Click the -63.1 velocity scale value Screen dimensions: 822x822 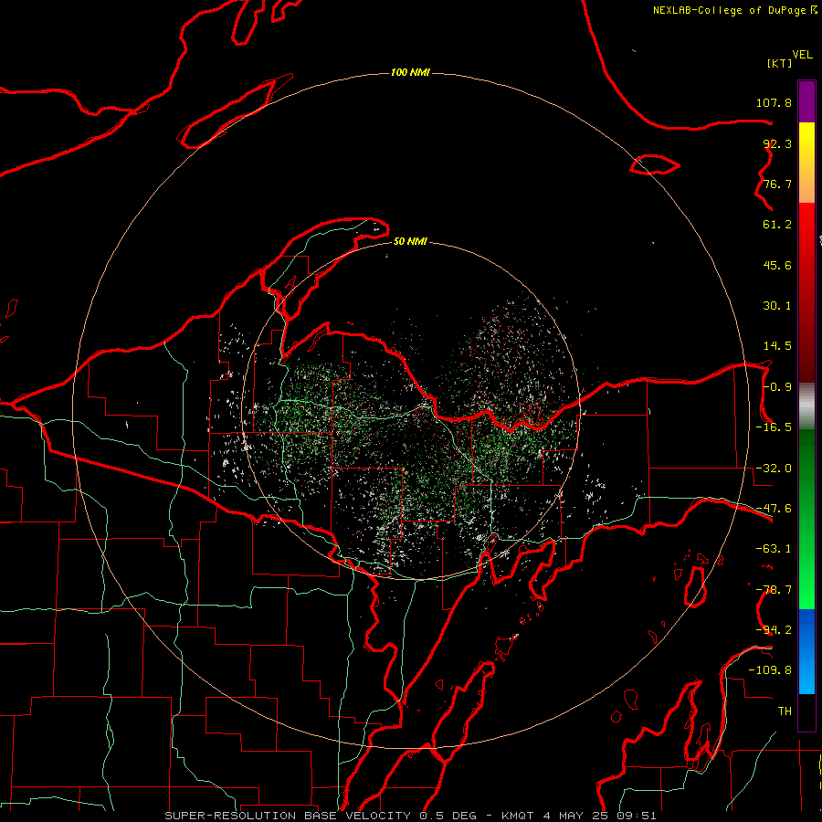click(774, 549)
